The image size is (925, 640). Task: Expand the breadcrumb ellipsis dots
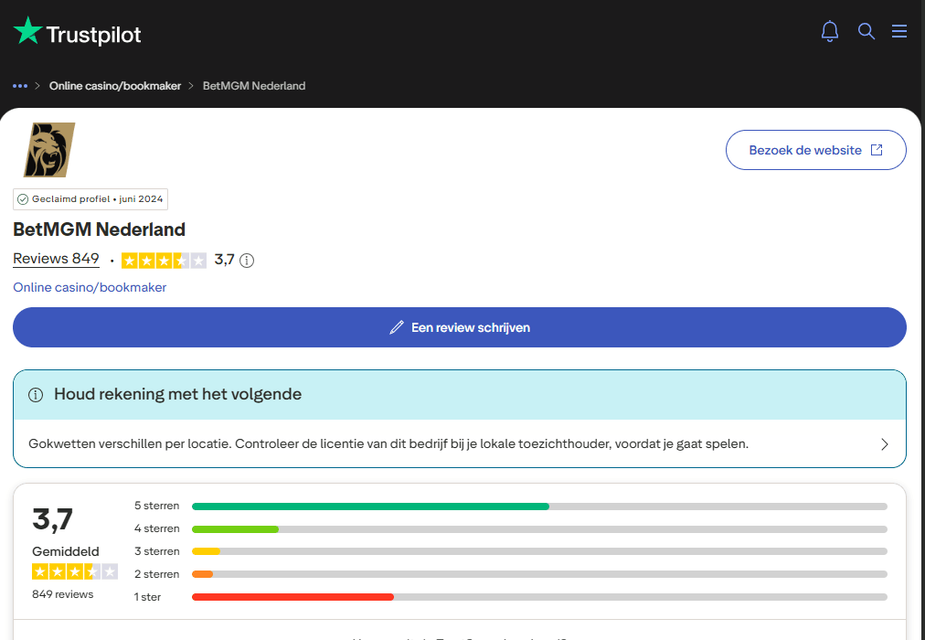(20, 86)
